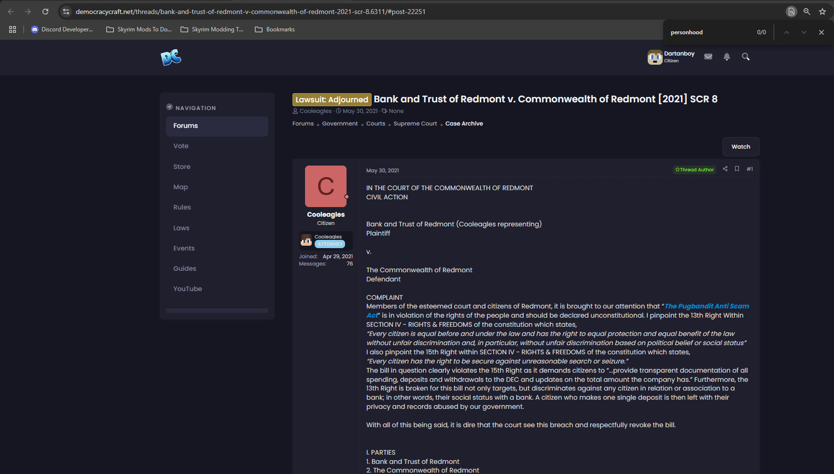Viewport: 834px width, 474px height.
Task: Click the forum search magnifier icon
Action: click(746, 57)
